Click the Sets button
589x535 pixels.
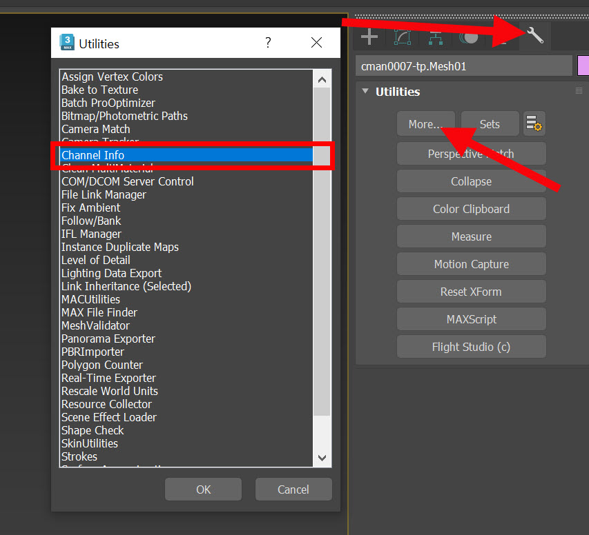(x=490, y=123)
